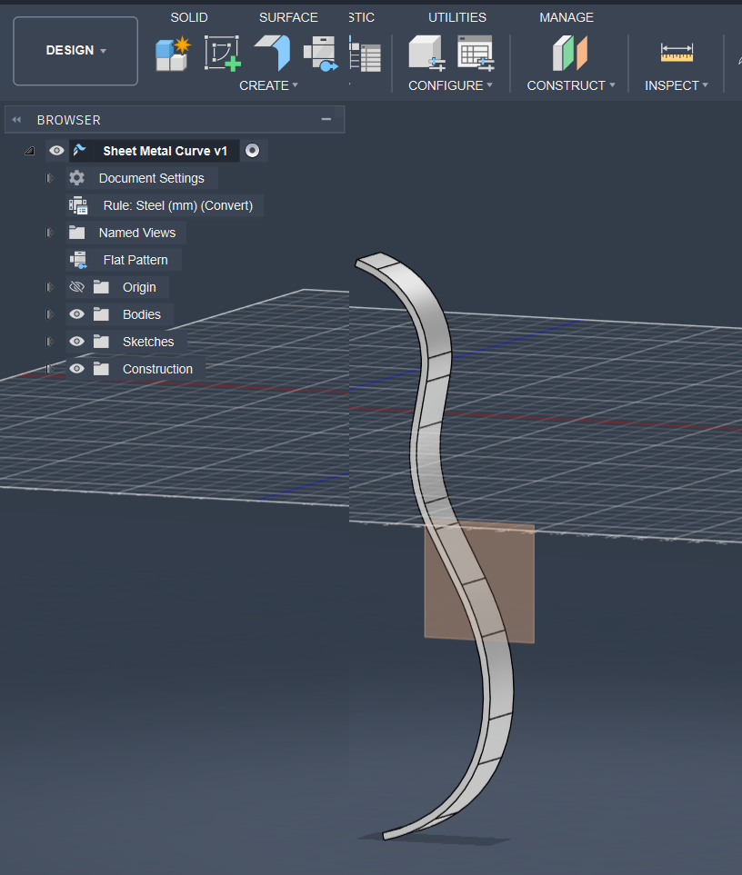Screen dimensions: 742x875
Task: Hide the Bodies folder
Action: (x=77, y=314)
